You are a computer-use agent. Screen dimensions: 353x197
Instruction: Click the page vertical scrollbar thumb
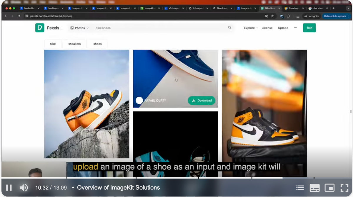click(350, 112)
